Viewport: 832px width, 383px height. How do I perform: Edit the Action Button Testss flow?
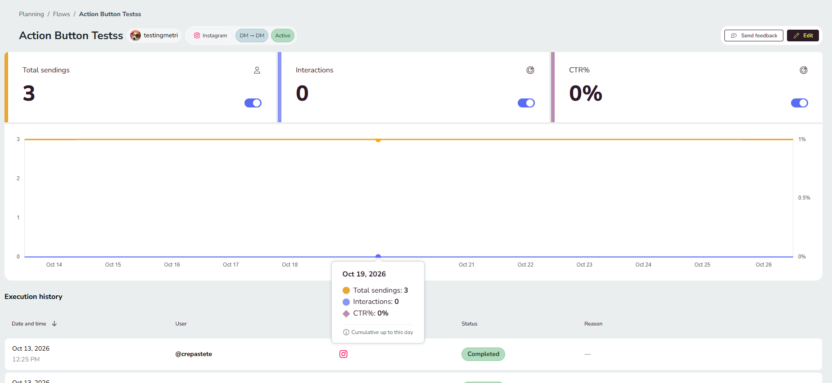[x=803, y=36]
